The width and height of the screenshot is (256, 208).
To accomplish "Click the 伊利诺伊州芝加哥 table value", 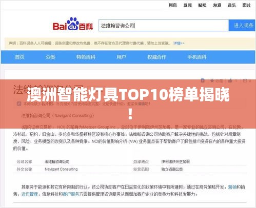I will click(175, 161).
